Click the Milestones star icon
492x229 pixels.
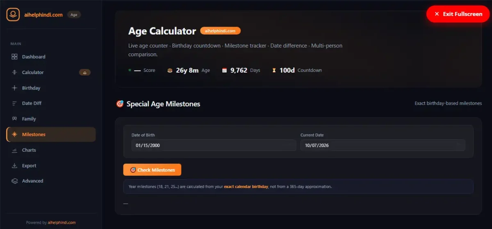click(14, 135)
